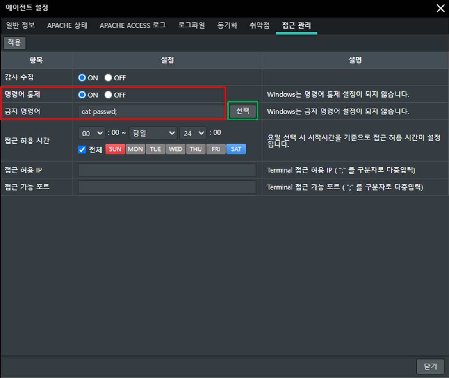This screenshot has width=449, height=378.
Task: Toggle the 전체 days checkbox
Action: point(82,150)
